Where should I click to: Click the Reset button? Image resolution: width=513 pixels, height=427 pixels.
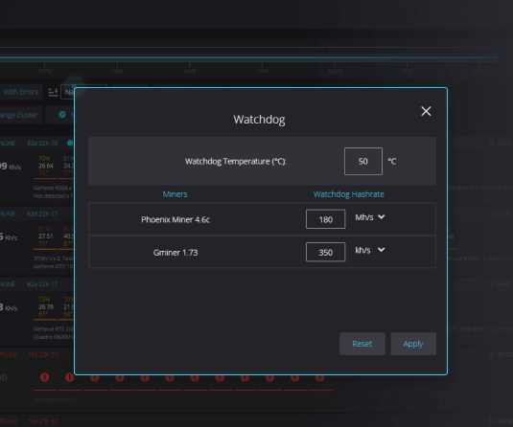pyautogui.click(x=362, y=344)
